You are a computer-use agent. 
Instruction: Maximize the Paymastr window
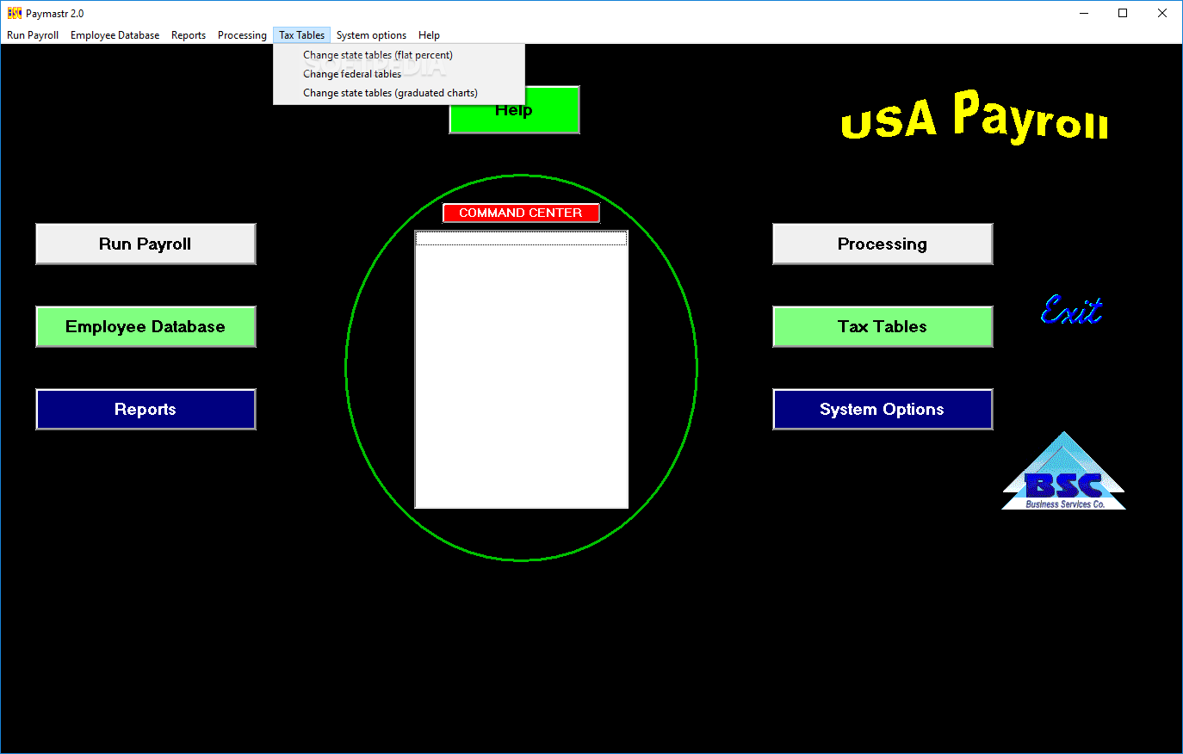point(1123,13)
